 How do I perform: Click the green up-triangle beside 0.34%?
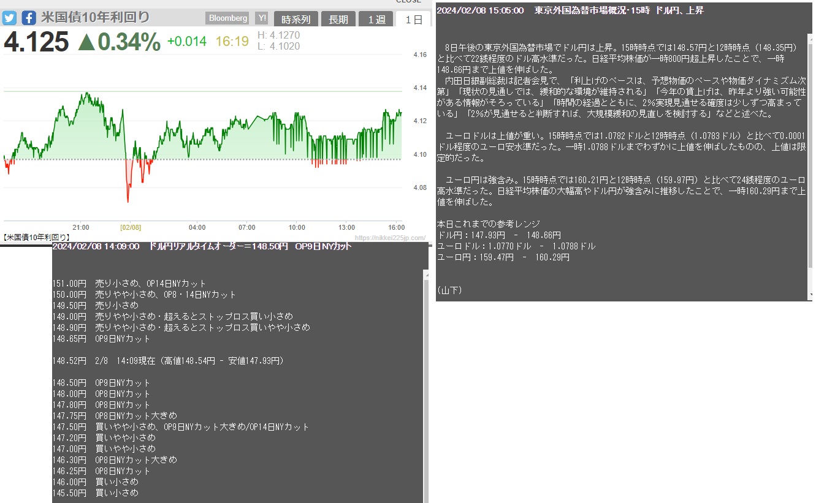coord(86,42)
